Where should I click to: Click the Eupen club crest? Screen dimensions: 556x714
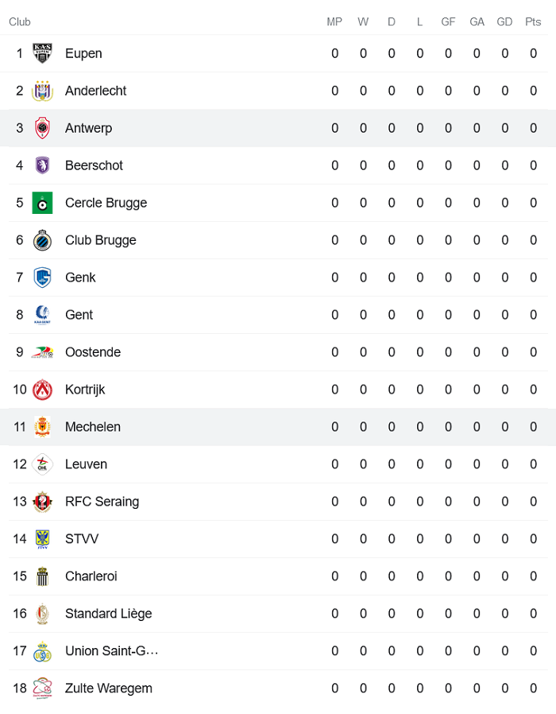coord(41,53)
